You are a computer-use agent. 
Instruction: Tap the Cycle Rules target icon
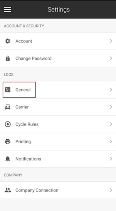8,124
